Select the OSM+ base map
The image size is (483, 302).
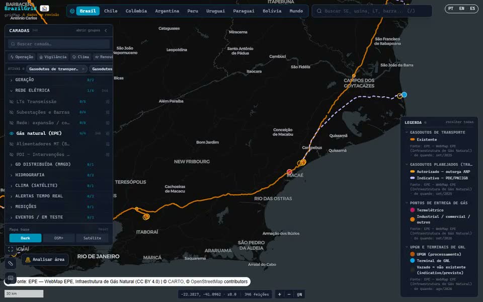click(x=59, y=238)
